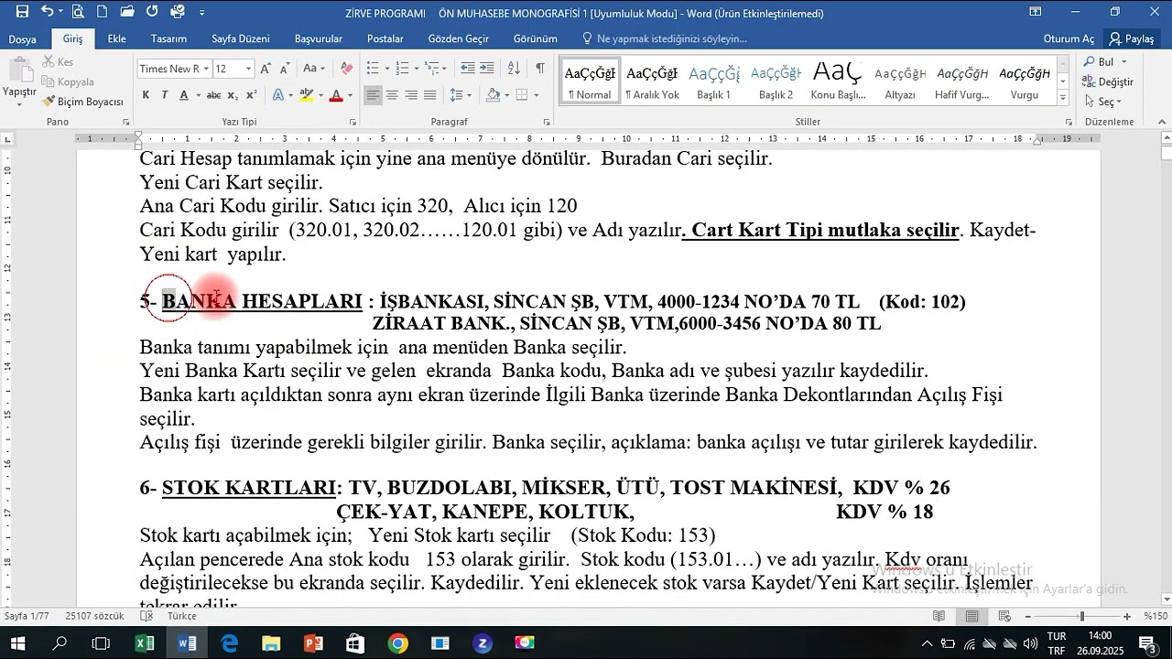Click Oturum Aç to sign in
This screenshot has height=659, width=1172.
click(1069, 39)
